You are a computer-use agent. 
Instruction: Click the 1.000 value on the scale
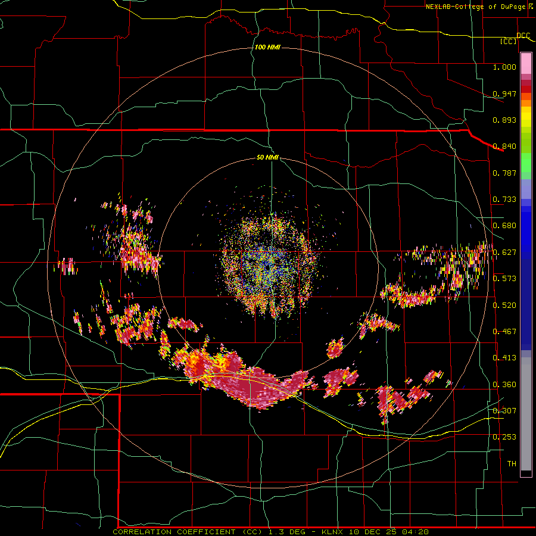(504, 67)
